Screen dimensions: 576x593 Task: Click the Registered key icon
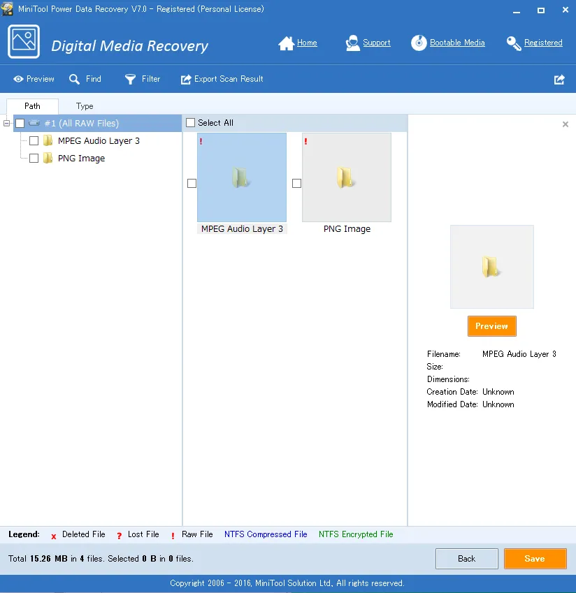pyautogui.click(x=514, y=43)
